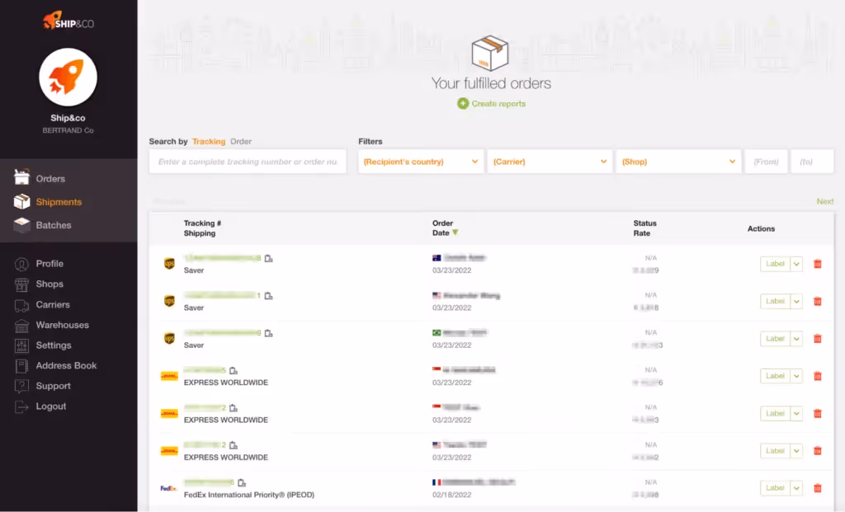Delete the second UPS Saver shipment

(x=818, y=301)
